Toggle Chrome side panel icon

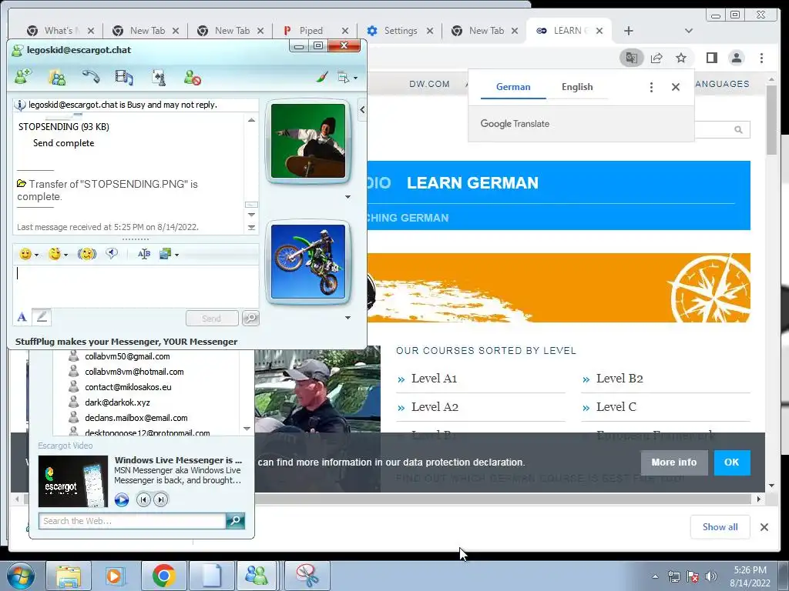pyautogui.click(x=711, y=58)
